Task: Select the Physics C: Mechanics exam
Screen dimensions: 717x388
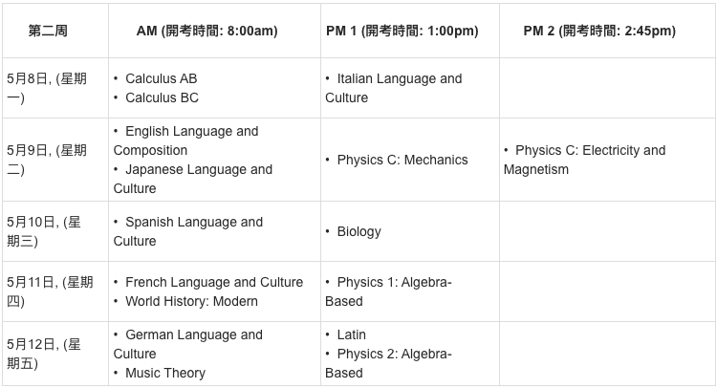Action: [x=402, y=160]
